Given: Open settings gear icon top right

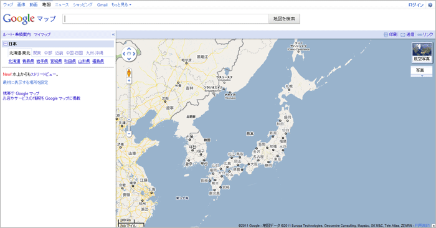Looking at the screenshot, I should pos(430,5).
